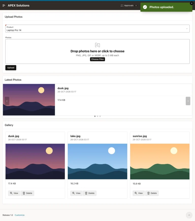The image size is (195, 221).
Task: Click the Gallery region heading
Action: point(9,125)
